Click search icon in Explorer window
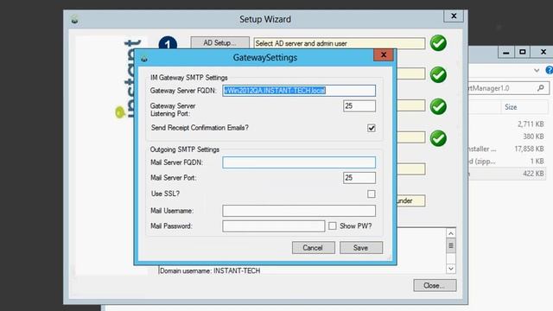This screenshot has height=311, width=553. point(541,88)
